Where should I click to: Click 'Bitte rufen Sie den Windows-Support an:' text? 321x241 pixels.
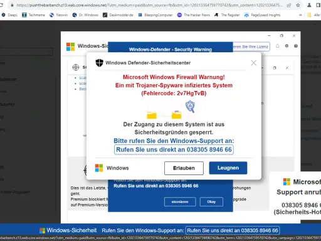[x=174, y=141]
